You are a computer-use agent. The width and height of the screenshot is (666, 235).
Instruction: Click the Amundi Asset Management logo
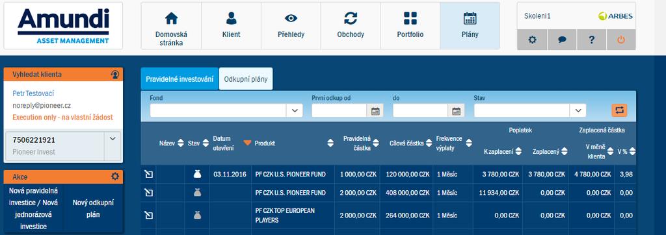point(63,26)
